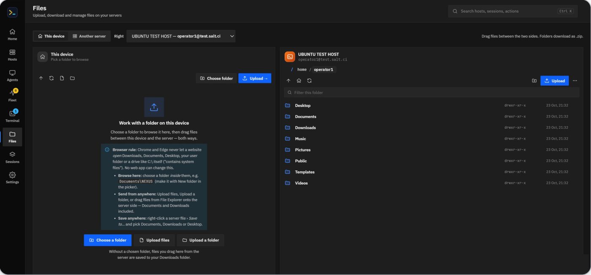
Task: Open the Agents section
Action: 12,75
